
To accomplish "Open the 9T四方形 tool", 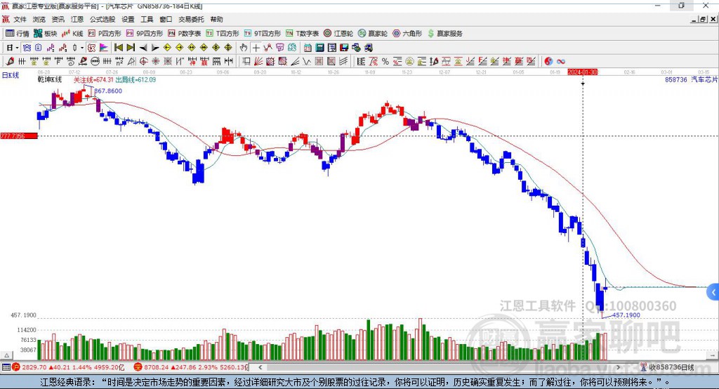I will tap(263, 34).
